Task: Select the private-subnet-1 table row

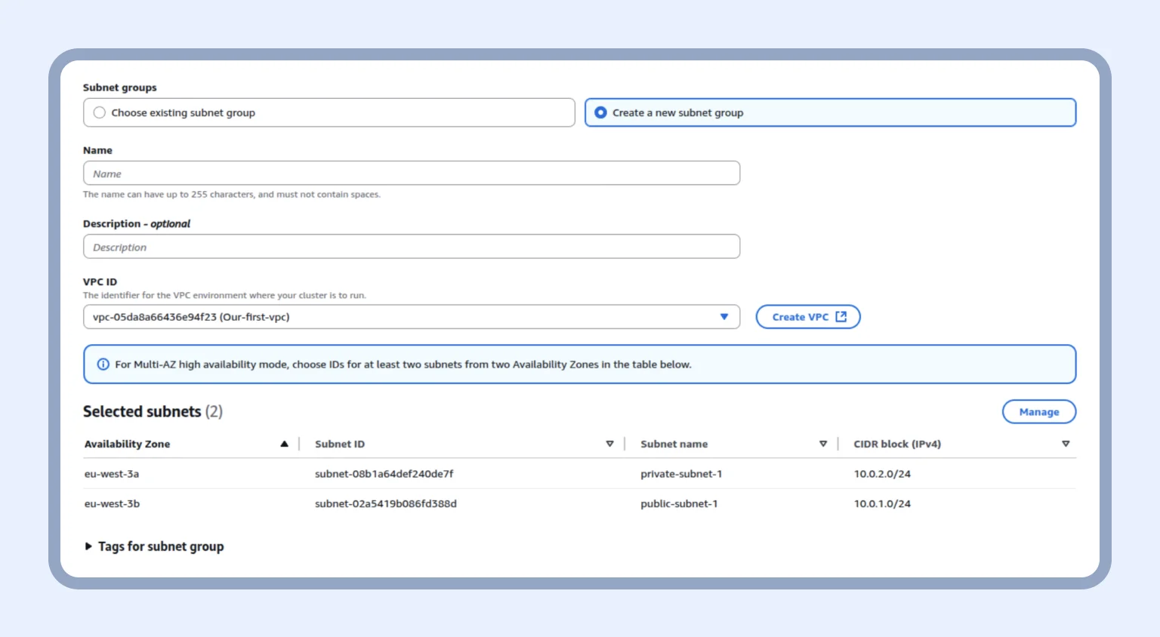Action: (x=529, y=473)
